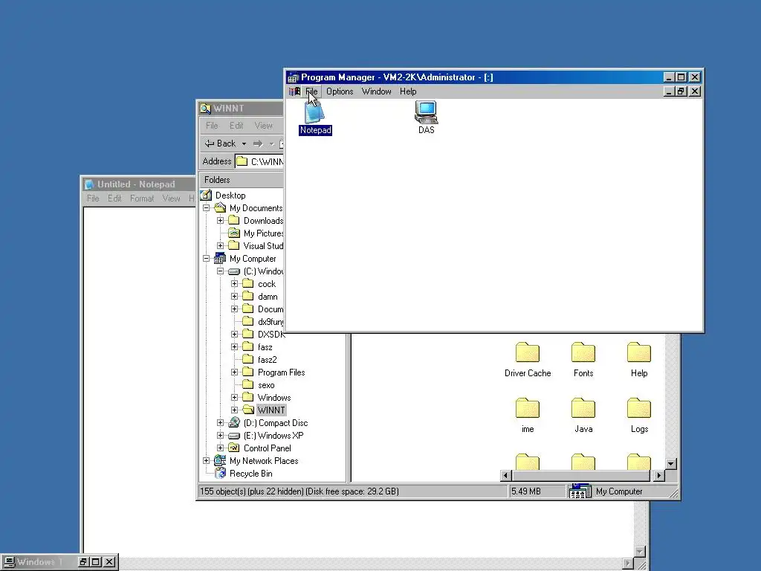The height and width of the screenshot is (571, 761).
Task: Select My Network Places in the tree
Action: tap(264, 460)
